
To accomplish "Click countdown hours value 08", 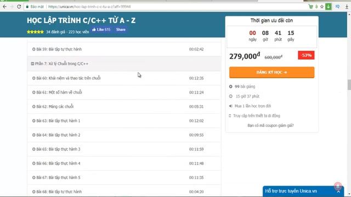I will point(265,33).
